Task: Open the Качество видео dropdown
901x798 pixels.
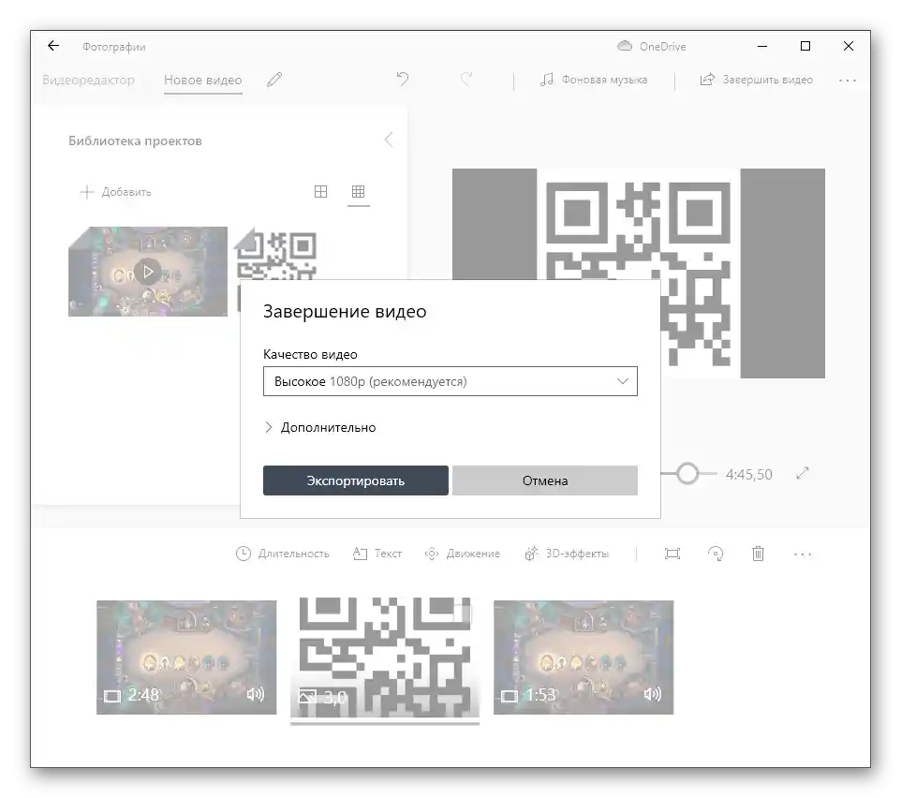Action: tap(450, 381)
